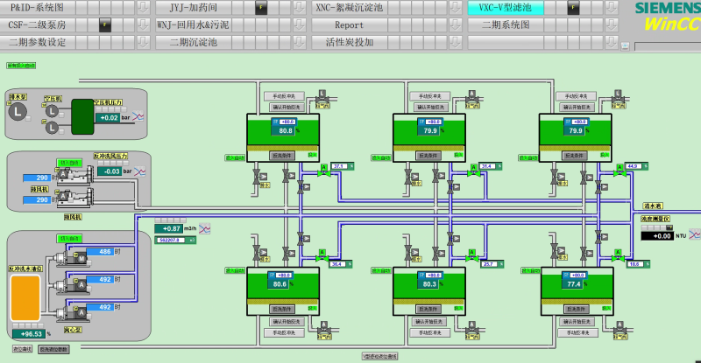701x363 pixels.
Task: Toggle green auto button above the blowers
Action: pos(69,163)
